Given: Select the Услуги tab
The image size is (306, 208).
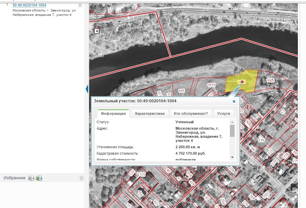Looking at the screenshot, I should (x=224, y=114).
